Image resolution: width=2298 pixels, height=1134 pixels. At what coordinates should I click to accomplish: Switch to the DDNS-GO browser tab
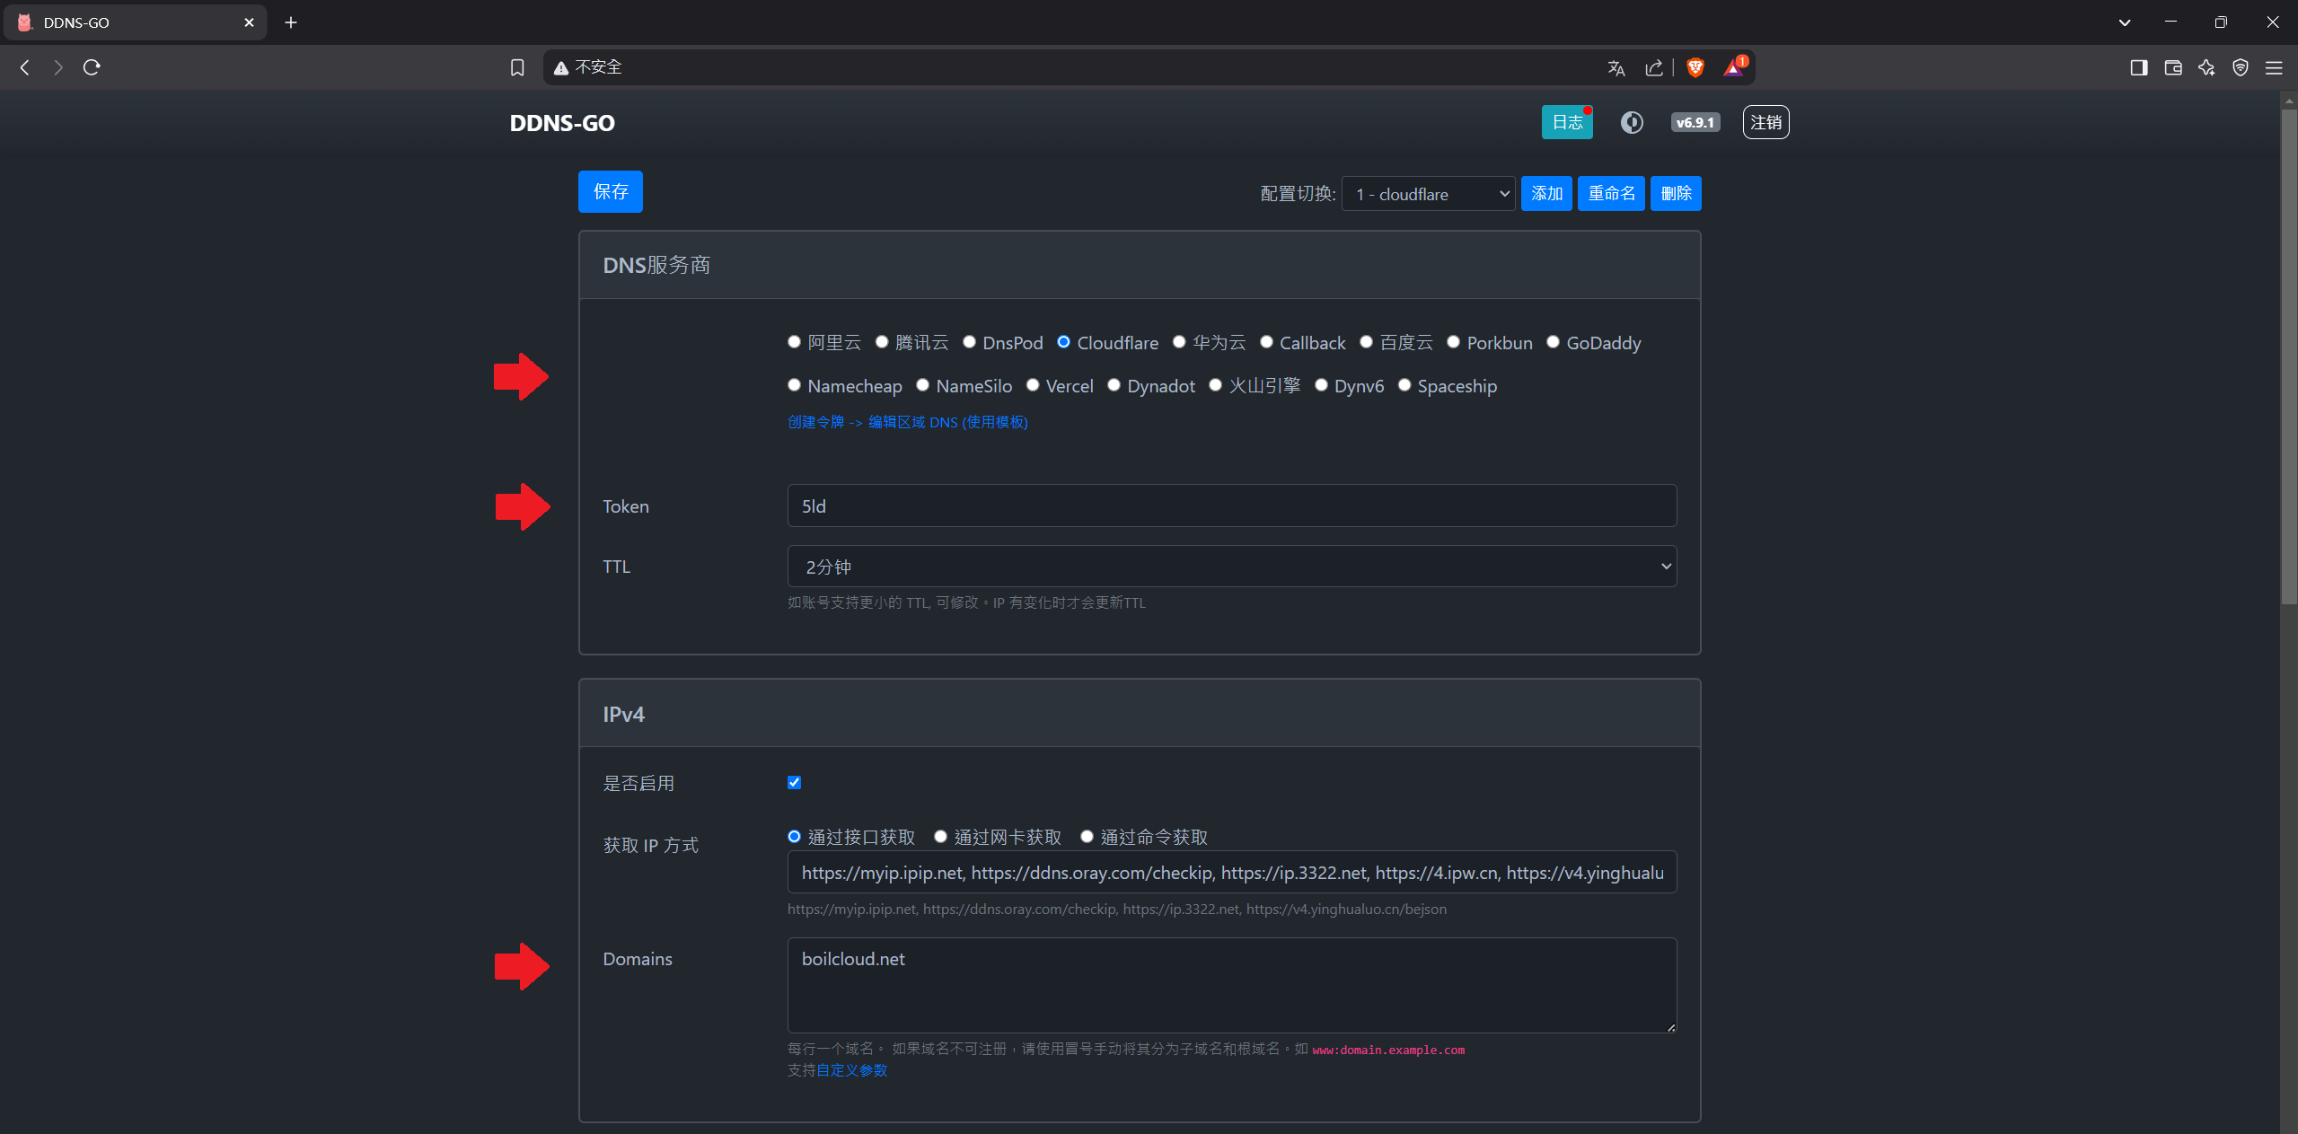pos(135,22)
